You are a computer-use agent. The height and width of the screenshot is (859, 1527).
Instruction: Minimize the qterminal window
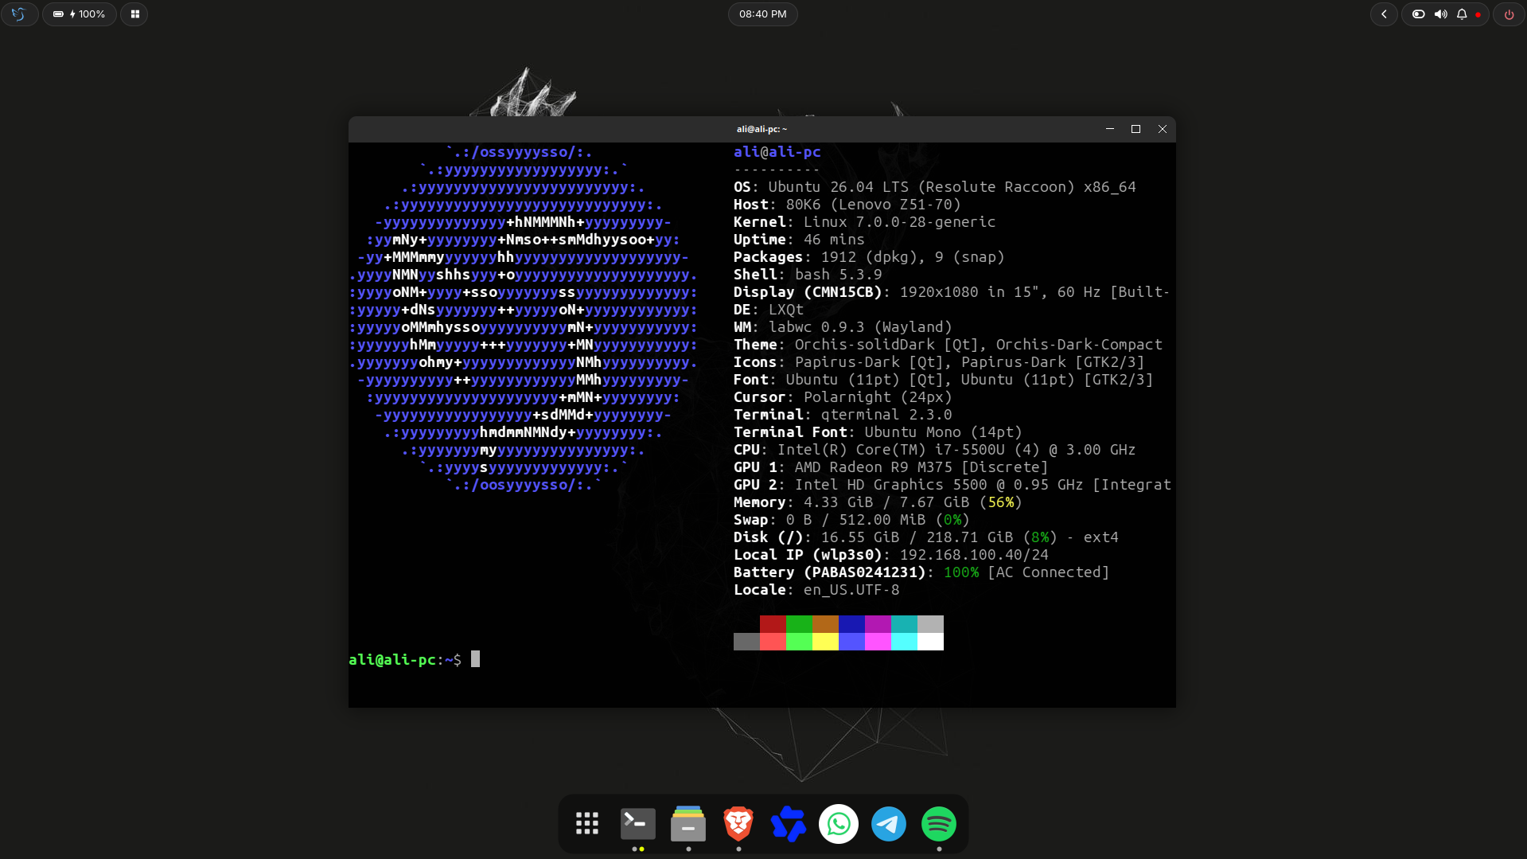1110,129
